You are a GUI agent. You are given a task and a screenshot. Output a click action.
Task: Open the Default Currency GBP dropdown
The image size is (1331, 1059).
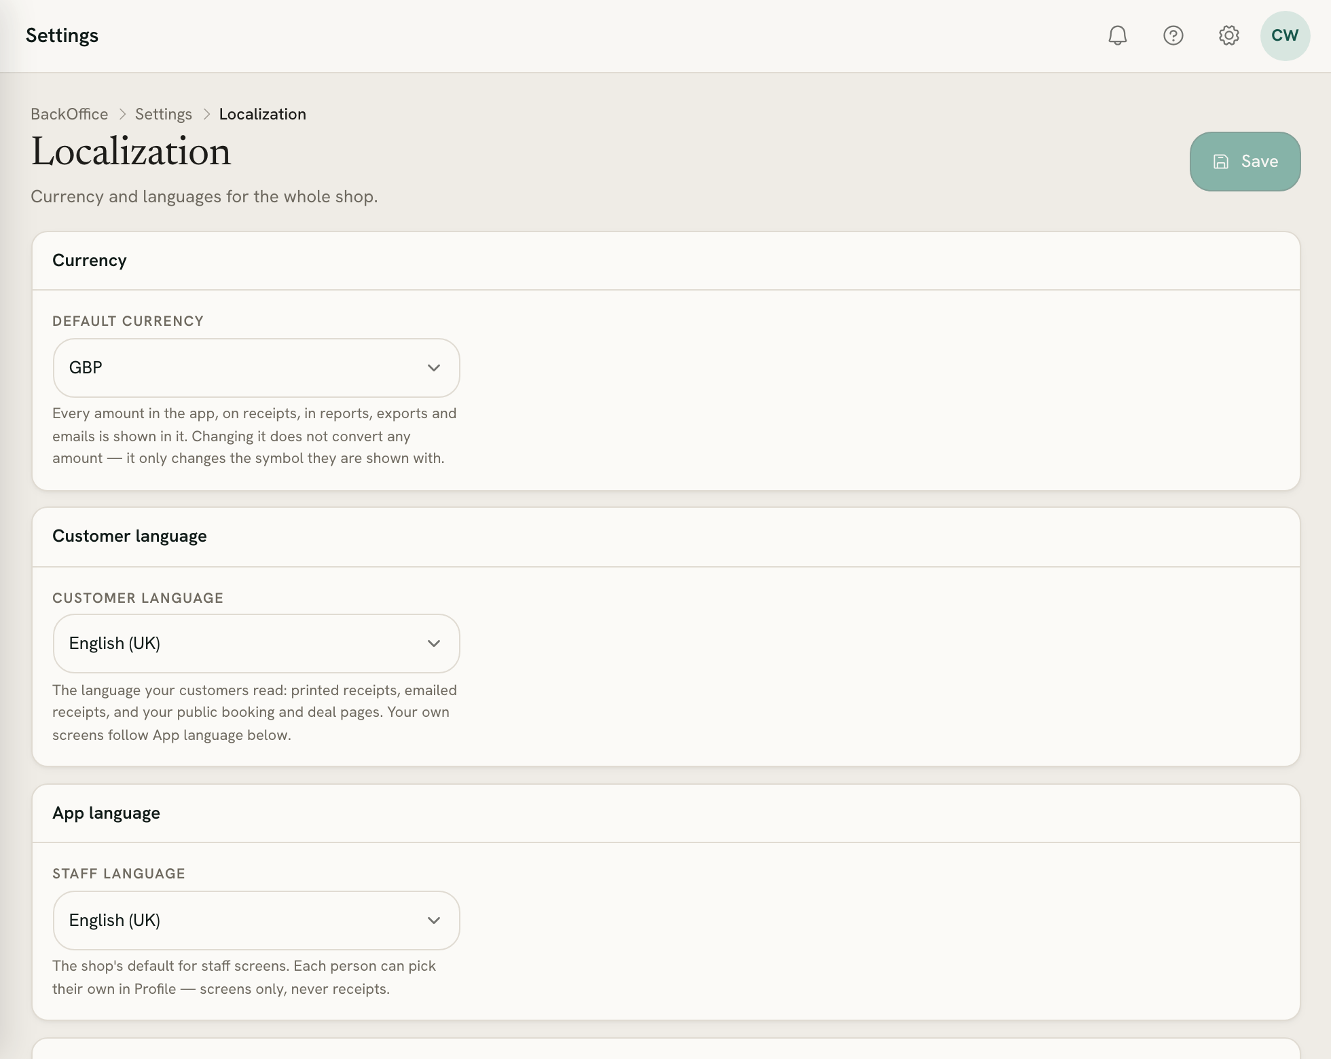point(256,368)
